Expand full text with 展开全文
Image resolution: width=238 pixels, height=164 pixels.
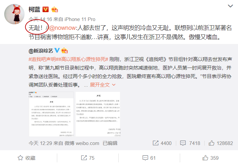103,85
